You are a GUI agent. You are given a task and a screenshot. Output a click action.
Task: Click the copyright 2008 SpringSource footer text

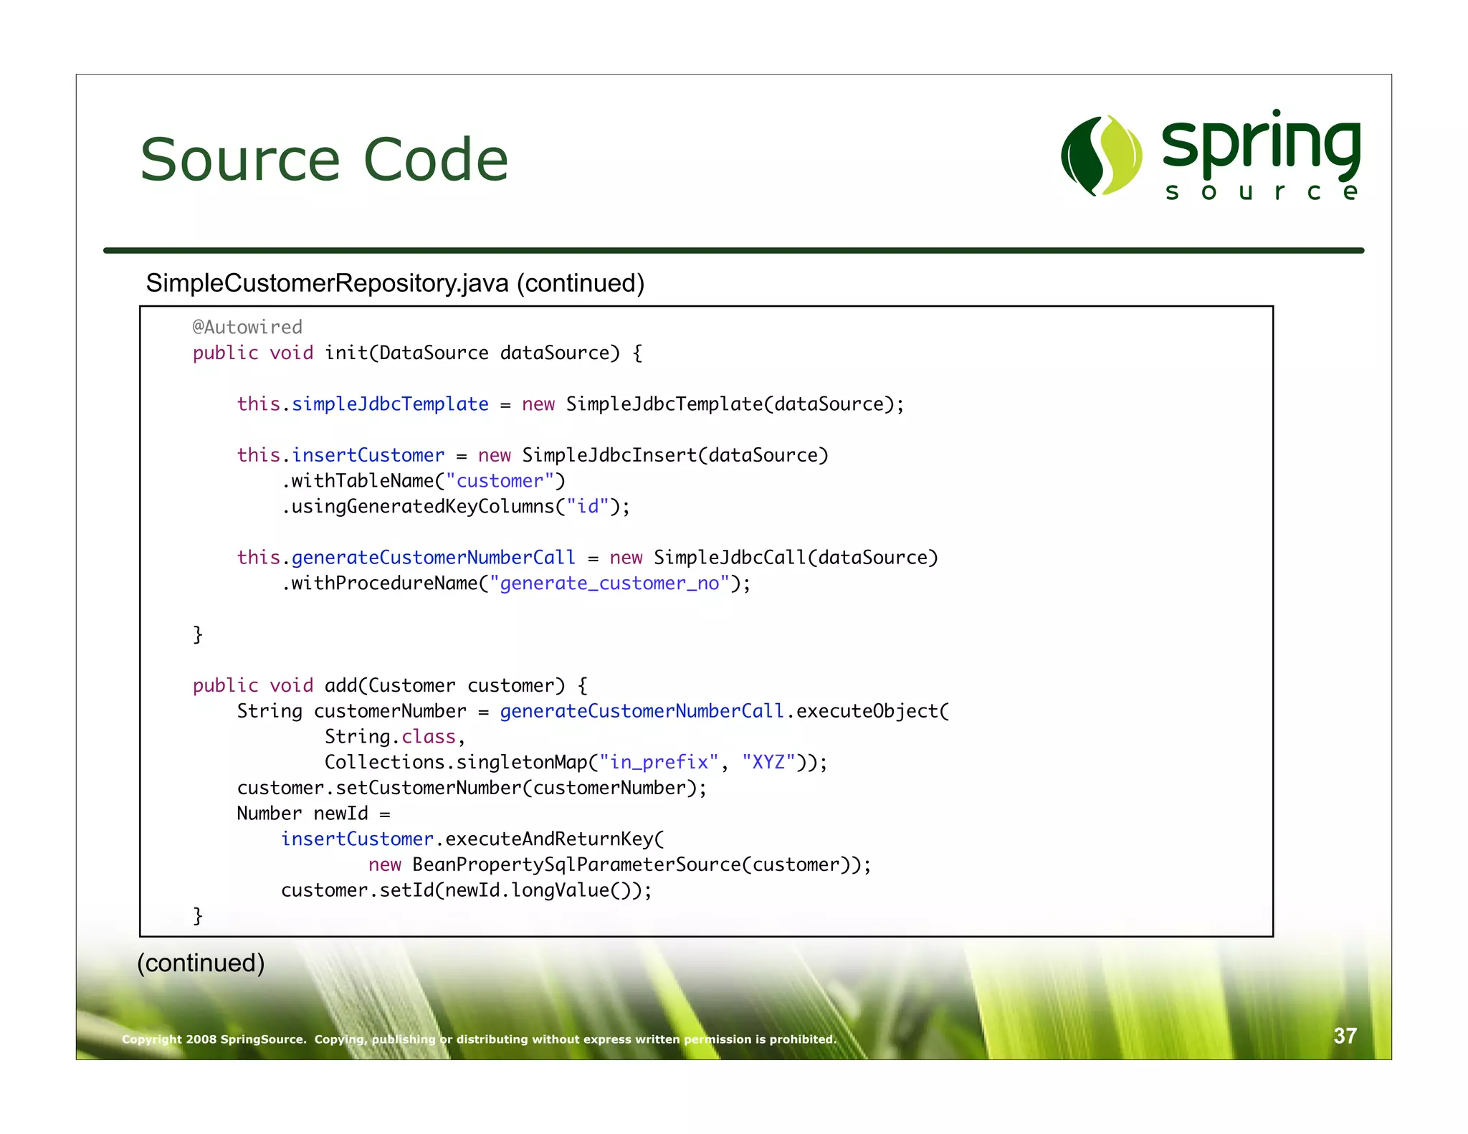(479, 1039)
